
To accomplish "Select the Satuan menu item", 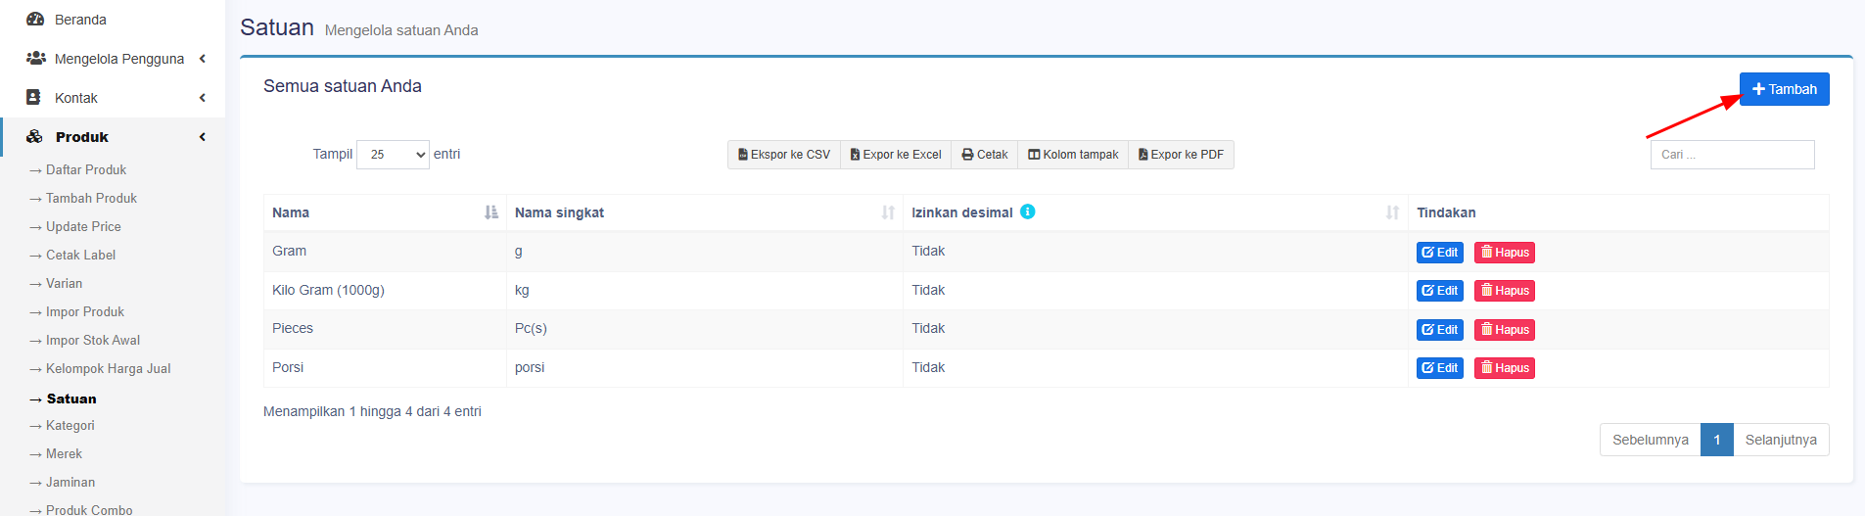I will point(71,399).
